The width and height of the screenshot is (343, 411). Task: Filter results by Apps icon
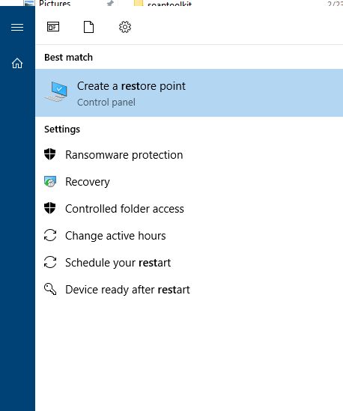point(53,27)
